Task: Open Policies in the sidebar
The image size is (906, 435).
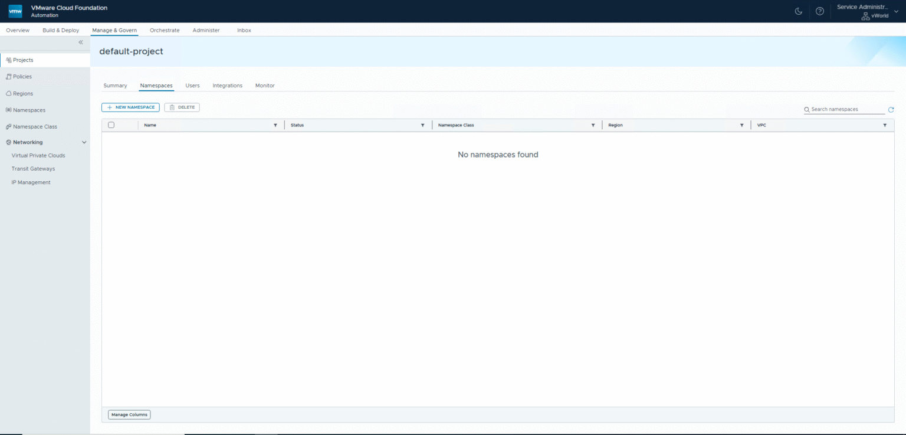Action: click(x=22, y=77)
